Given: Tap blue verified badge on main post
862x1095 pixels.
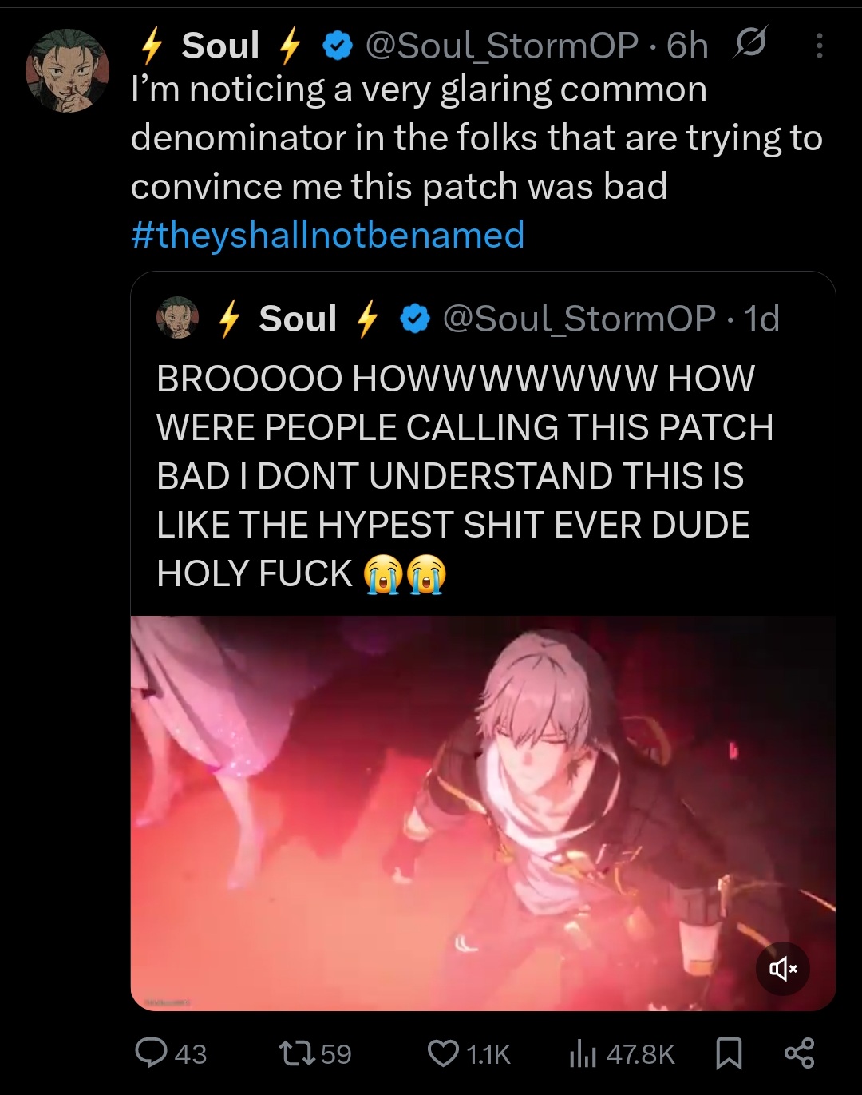Looking at the screenshot, I should (x=338, y=46).
